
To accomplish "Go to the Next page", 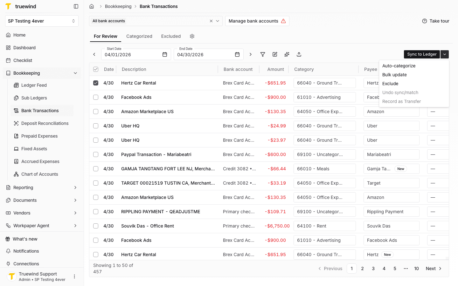I will click(x=434, y=269).
